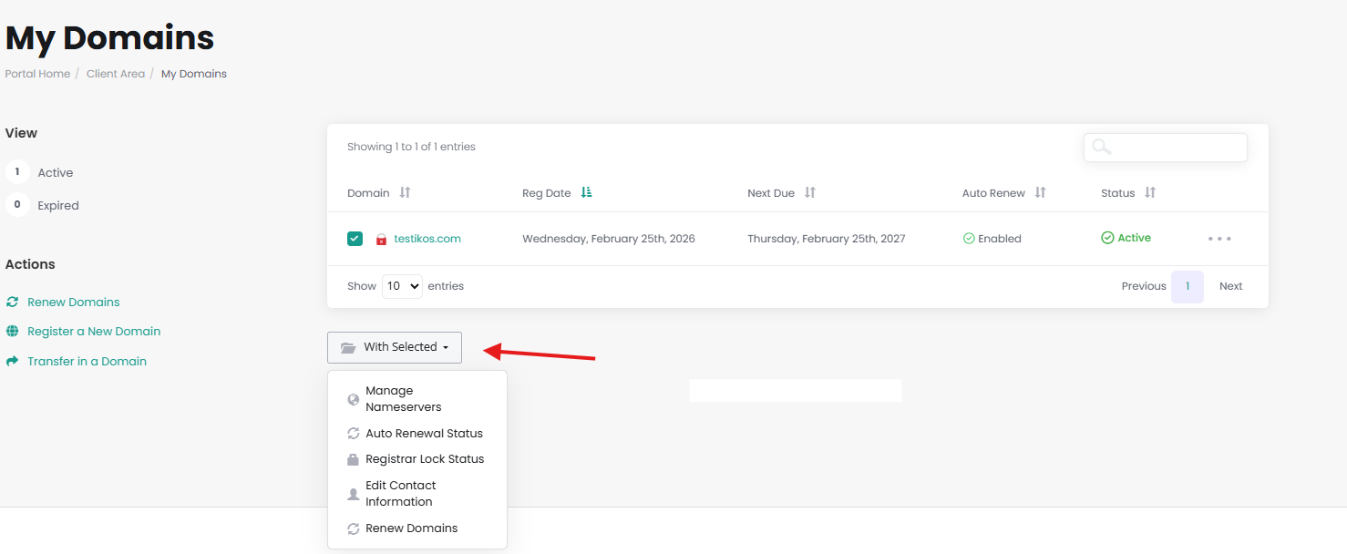1347x554 pixels.
Task: Choose Auto Renewal Status from menu
Action: [x=424, y=434]
